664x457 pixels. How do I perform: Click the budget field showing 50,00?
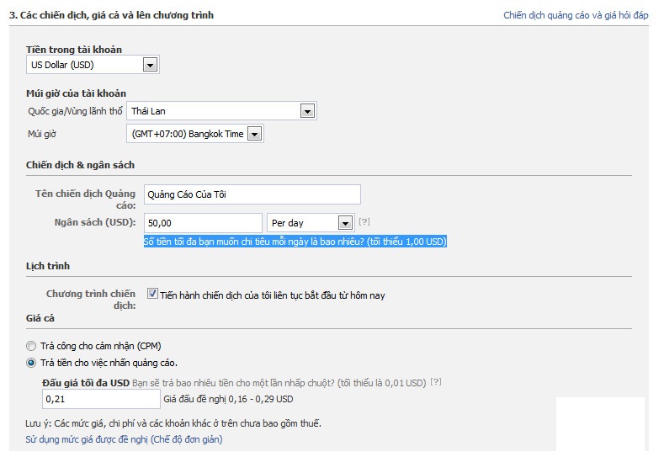point(204,223)
